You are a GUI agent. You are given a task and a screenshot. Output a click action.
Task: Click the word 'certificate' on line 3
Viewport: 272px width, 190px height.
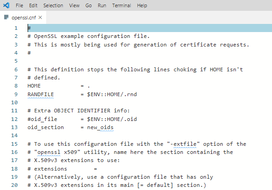pos(198,45)
